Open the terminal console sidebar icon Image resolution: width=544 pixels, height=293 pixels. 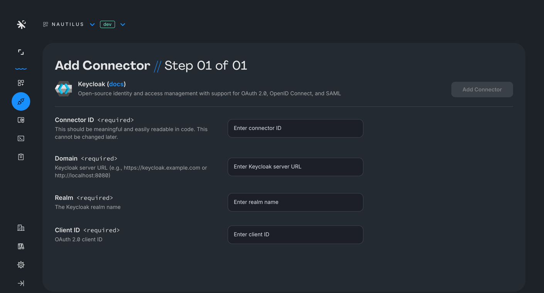click(x=21, y=138)
